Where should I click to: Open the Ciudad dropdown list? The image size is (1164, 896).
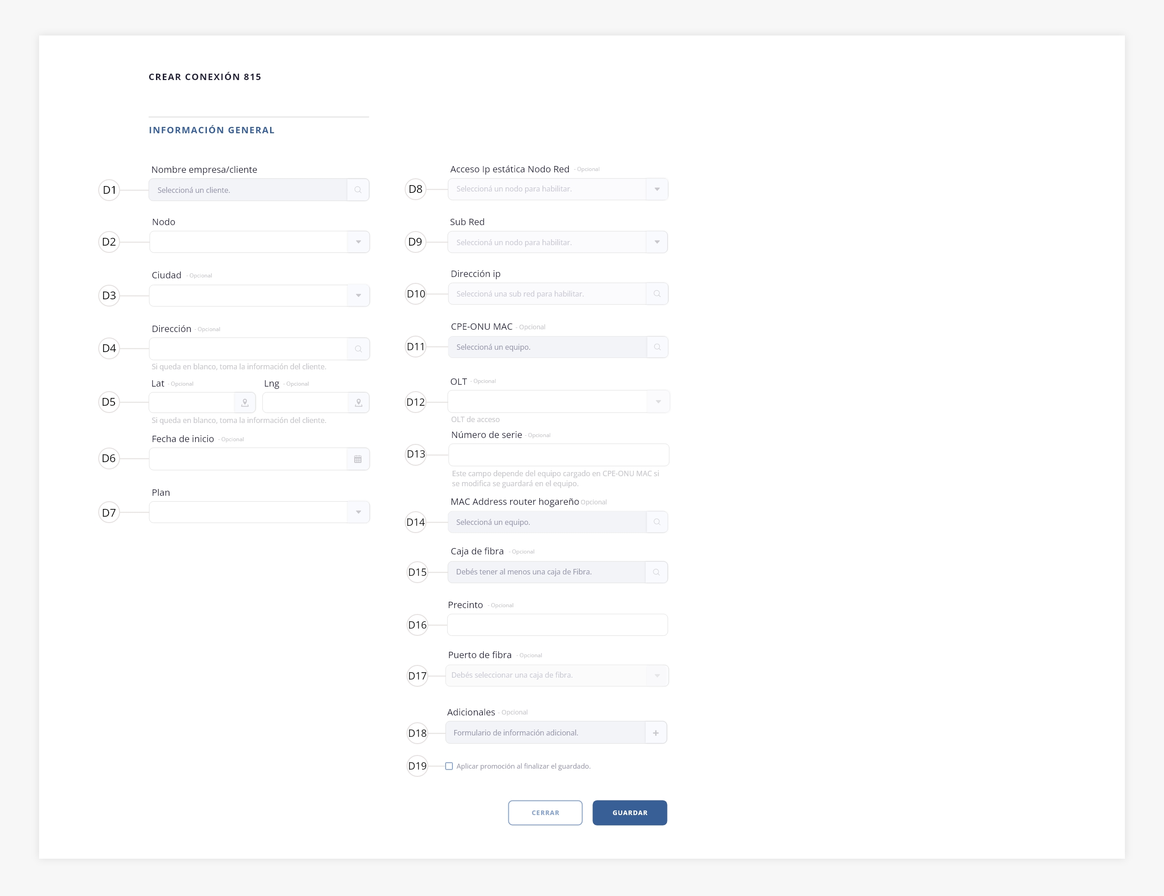pos(358,295)
